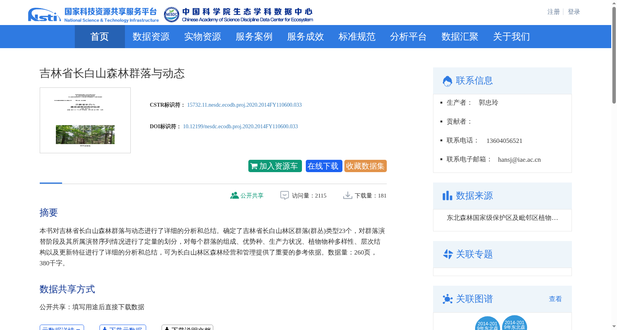Click the 中国科学院生态学科数据中心 title text

[x=247, y=12]
